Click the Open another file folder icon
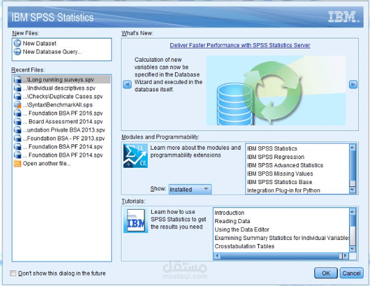Viewport: 370px width, 286px height. point(17,164)
